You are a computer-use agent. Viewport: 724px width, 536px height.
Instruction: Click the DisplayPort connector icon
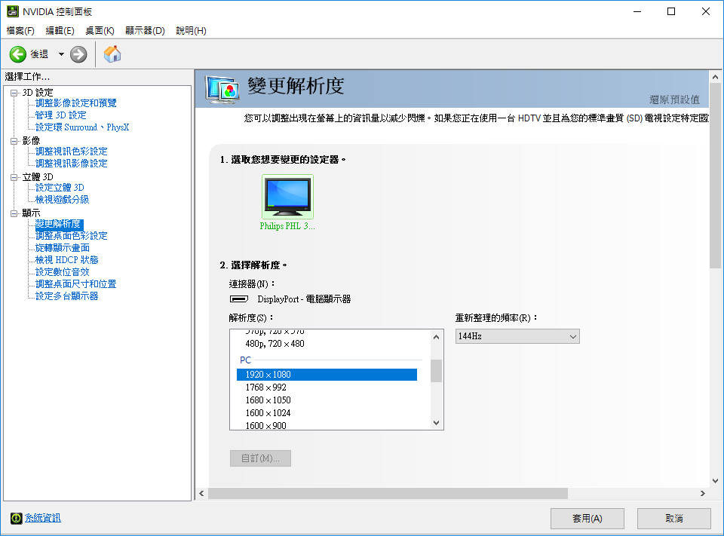tap(239, 299)
